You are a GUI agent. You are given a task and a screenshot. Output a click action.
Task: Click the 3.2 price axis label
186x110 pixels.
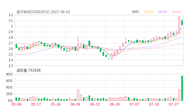point(11,15)
